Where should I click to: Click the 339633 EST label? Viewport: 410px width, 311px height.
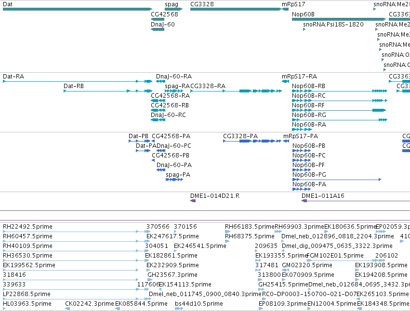click(14, 285)
